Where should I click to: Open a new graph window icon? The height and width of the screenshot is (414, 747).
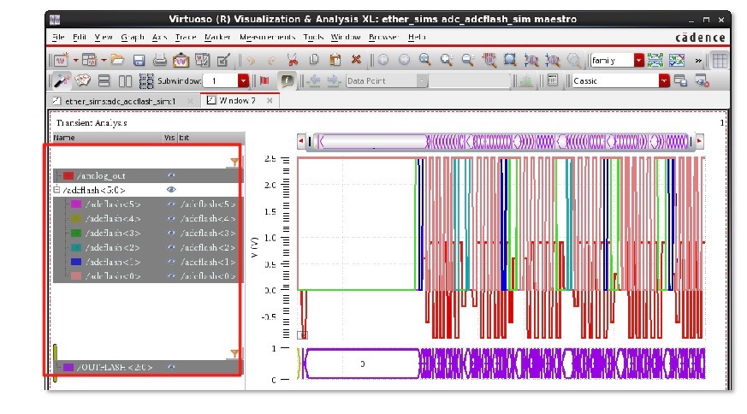tap(61, 61)
